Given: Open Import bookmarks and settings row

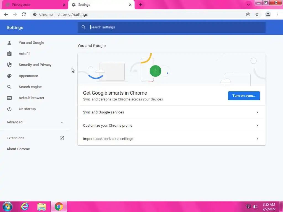Looking at the screenshot, I should pyautogui.click(x=171, y=139).
